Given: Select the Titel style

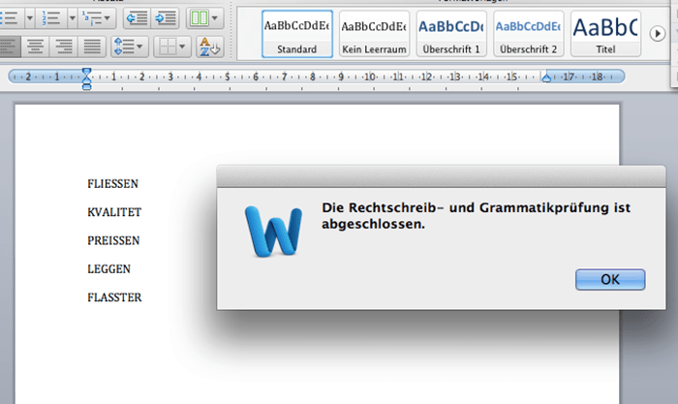Looking at the screenshot, I should [x=604, y=34].
